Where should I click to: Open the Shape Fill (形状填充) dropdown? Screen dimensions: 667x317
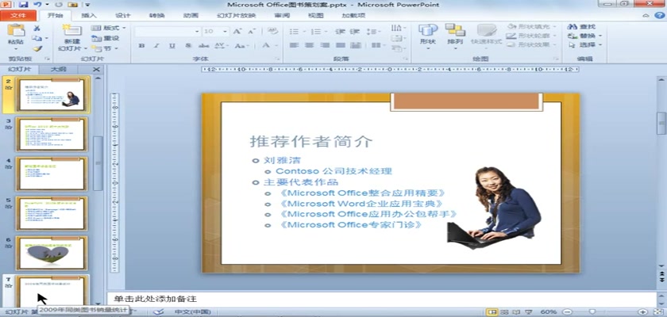[532, 27]
